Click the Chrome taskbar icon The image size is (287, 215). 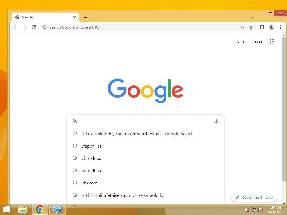(40, 209)
